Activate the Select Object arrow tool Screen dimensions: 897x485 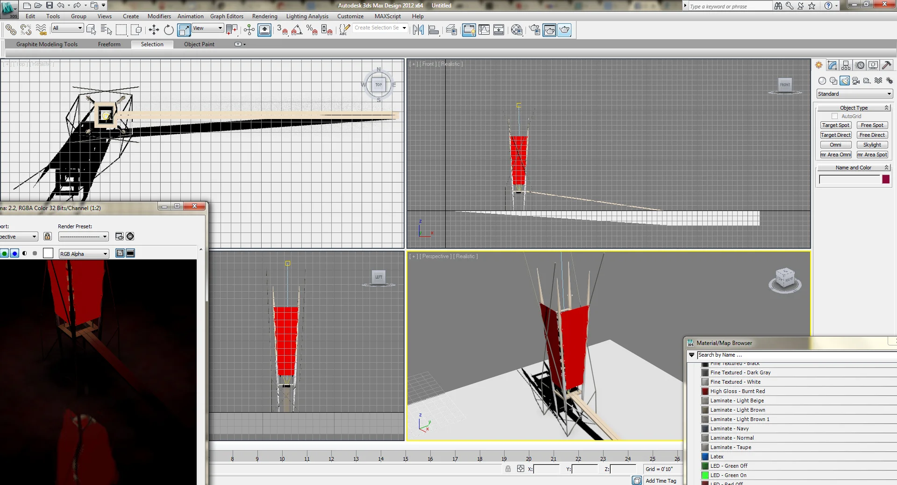pyautogui.click(x=92, y=30)
